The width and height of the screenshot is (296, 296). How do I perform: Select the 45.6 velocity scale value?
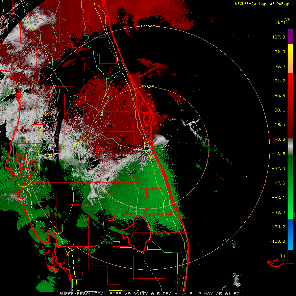(x=280, y=95)
